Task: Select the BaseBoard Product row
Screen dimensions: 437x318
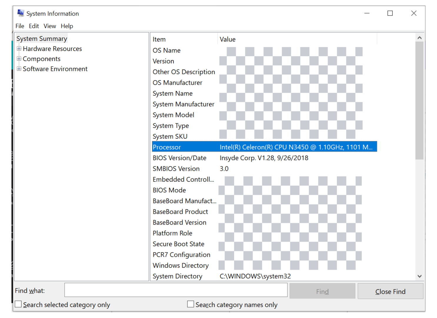Action: coord(264,211)
